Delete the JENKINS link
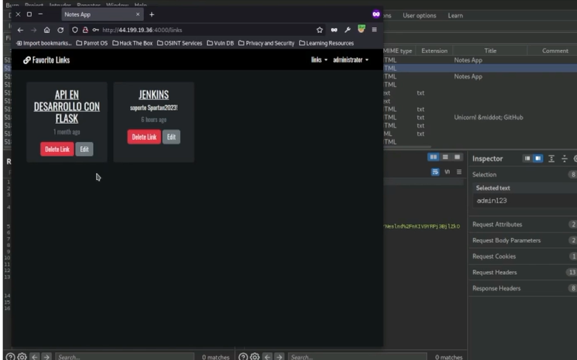The width and height of the screenshot is (577, 360). click(x=144, y=137)
